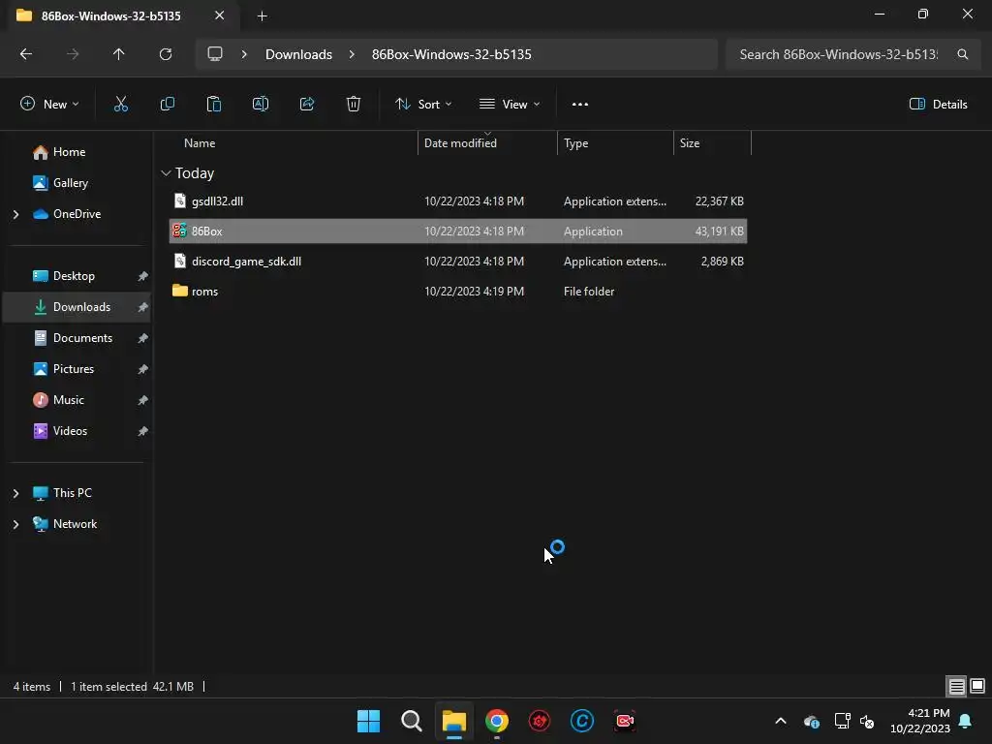
Task: Click the muted volume tray icon
Action: coord(867,721)
